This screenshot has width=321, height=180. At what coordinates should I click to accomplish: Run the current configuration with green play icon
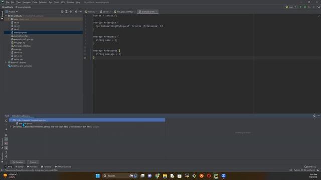point(301,7)
